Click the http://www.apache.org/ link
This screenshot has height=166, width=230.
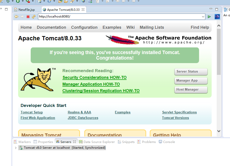[174, 43]
